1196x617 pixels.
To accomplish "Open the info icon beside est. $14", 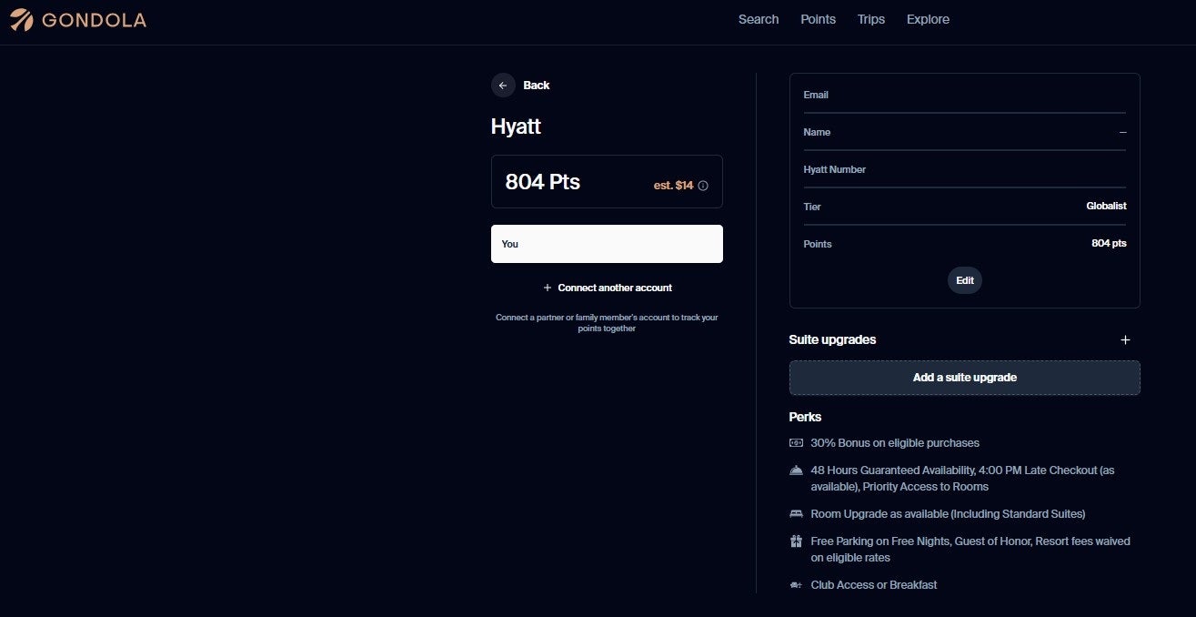I will (703, 186).
